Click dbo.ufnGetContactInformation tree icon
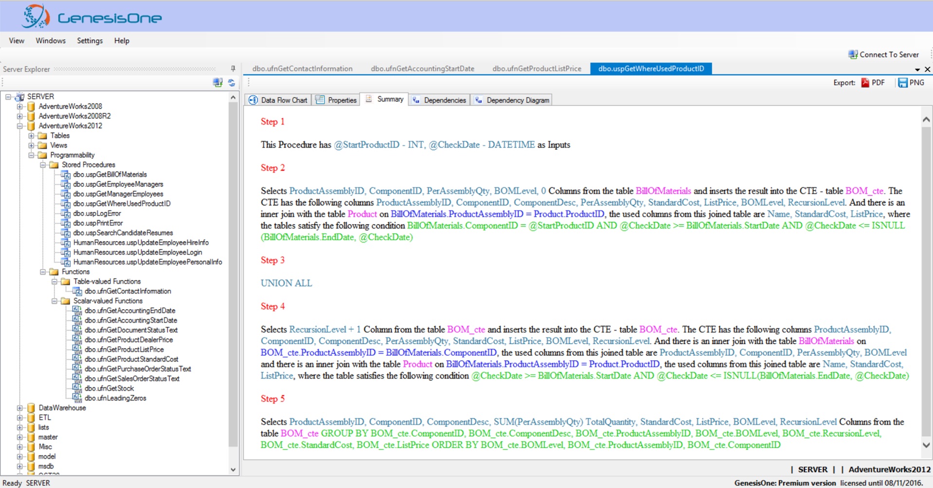 coord(77,291)
